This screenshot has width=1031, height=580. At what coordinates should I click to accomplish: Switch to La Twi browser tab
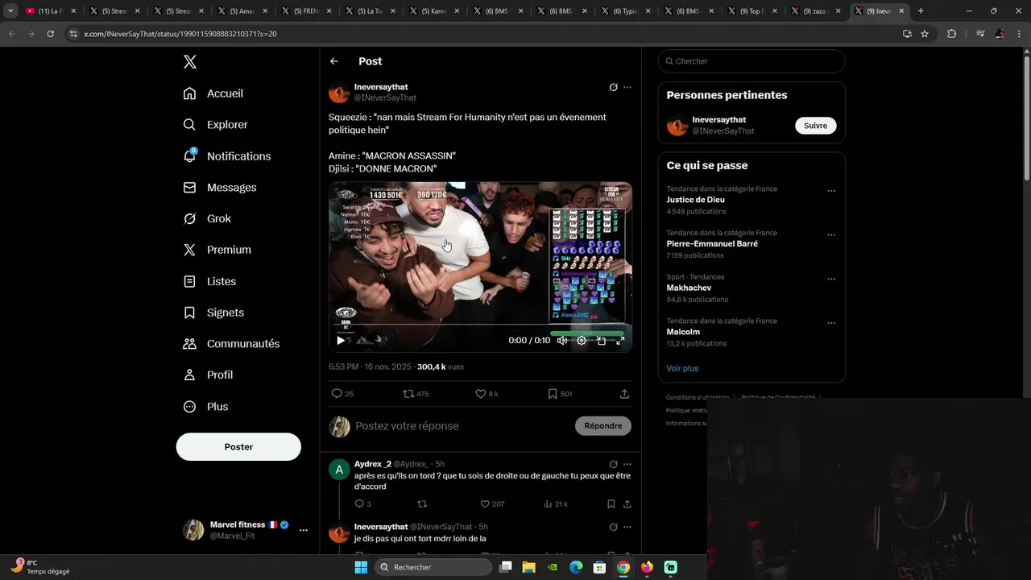click(369, 11)
